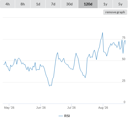Click the Aug '26 axis tick label
The height and width of the screenshot is (123, 128).
(x=103, y=108)
